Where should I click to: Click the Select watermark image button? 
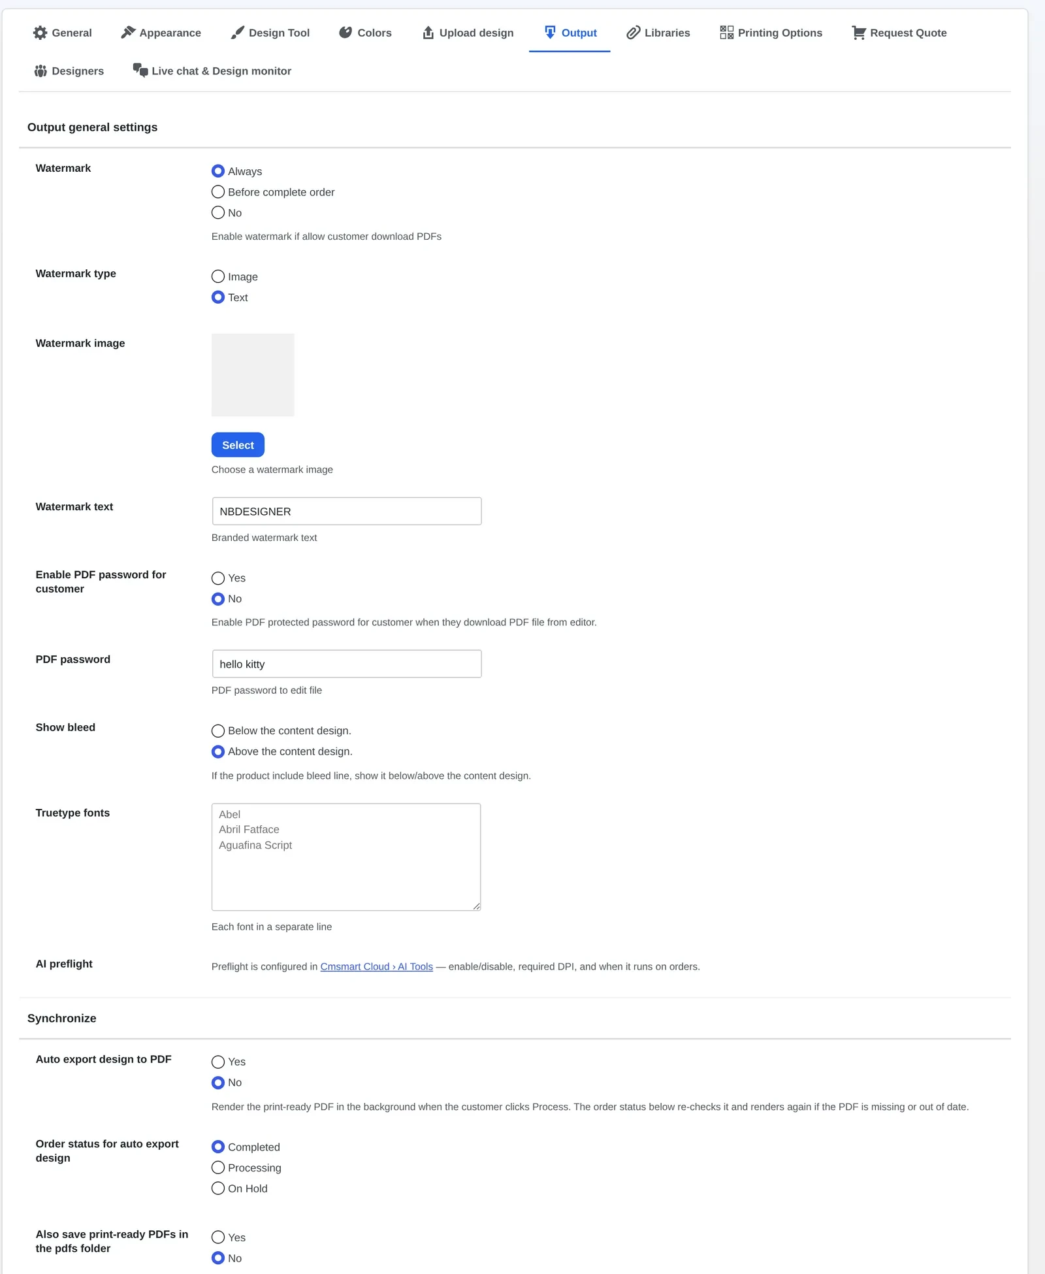[238, 445]
